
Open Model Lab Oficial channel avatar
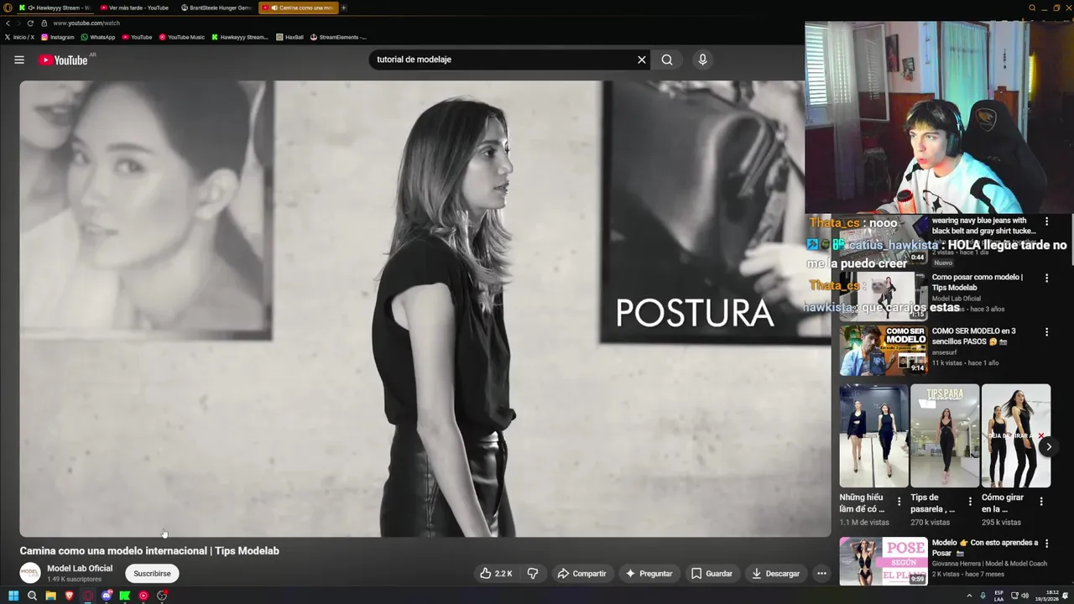[30, 573]
